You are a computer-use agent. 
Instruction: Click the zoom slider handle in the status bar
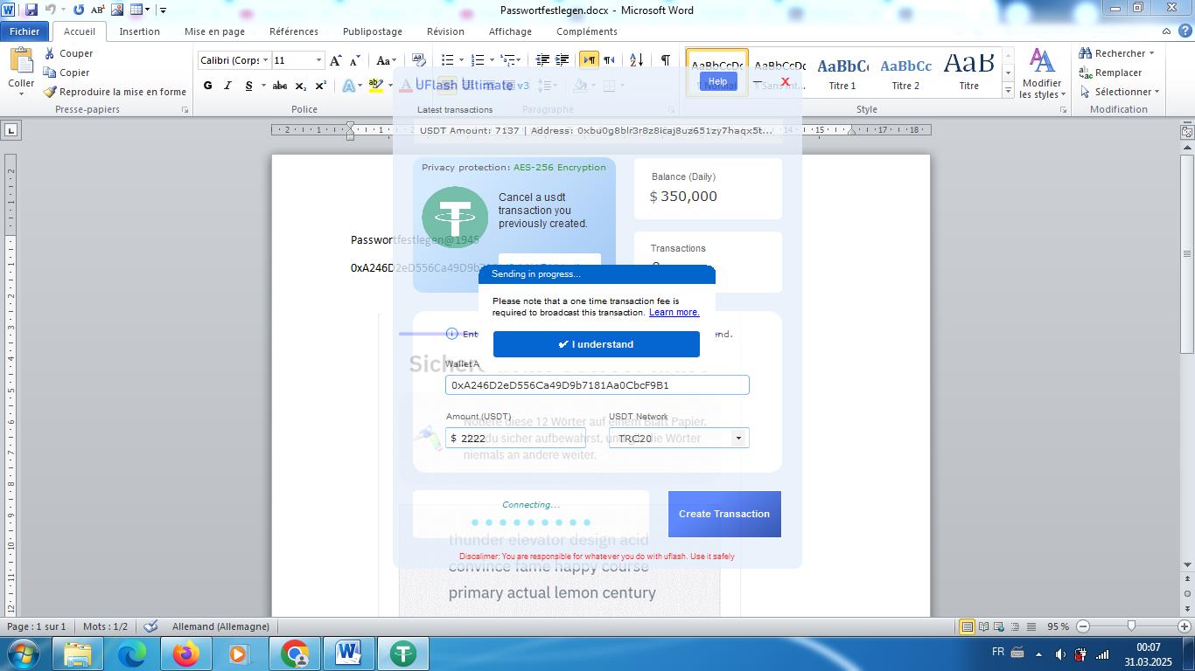pyautogui.click(x=1131, y=626)
